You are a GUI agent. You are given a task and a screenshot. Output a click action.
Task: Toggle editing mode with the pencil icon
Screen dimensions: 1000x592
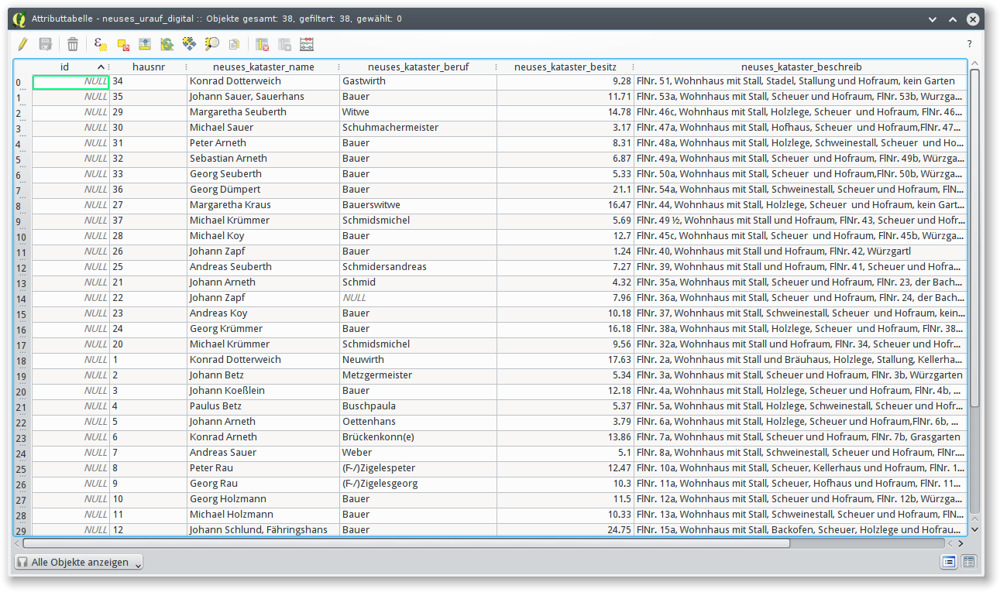[x=22, y=44]
